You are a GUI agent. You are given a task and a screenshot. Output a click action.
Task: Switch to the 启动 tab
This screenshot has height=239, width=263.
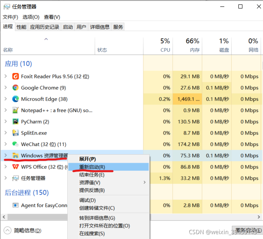click(x=68, y=27)
